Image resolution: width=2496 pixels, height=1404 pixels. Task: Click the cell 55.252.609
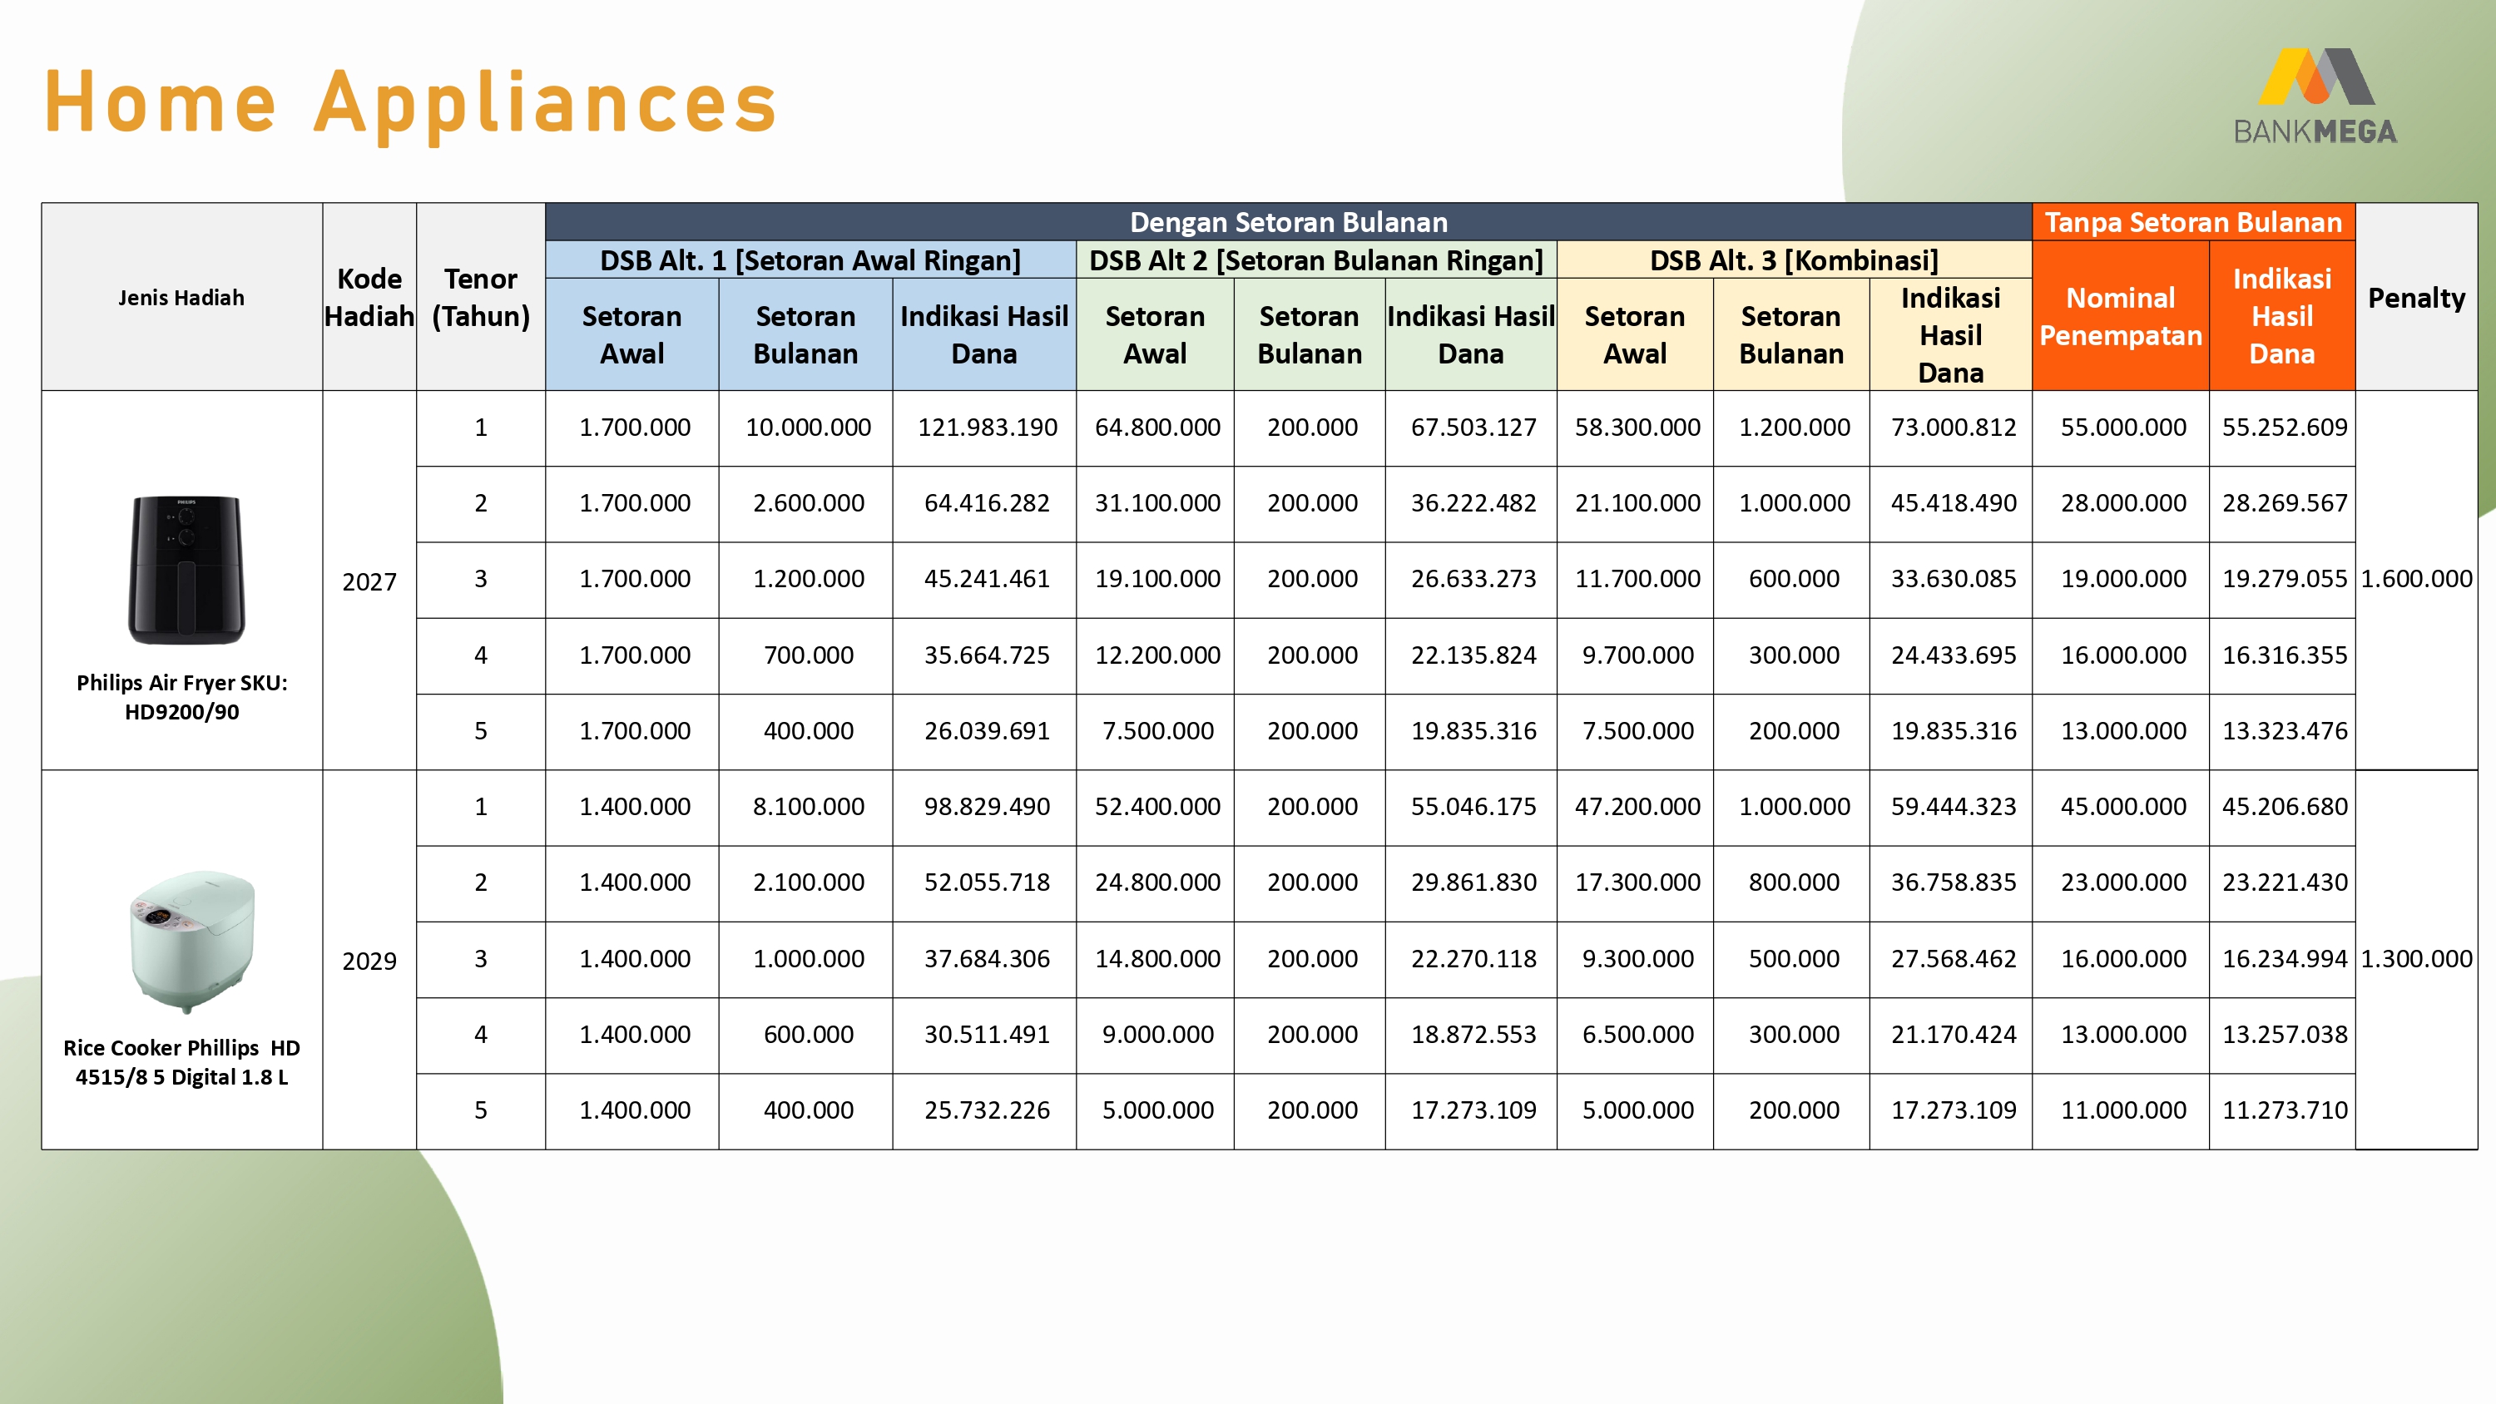pyautogui.click(x=2284, y=428)
